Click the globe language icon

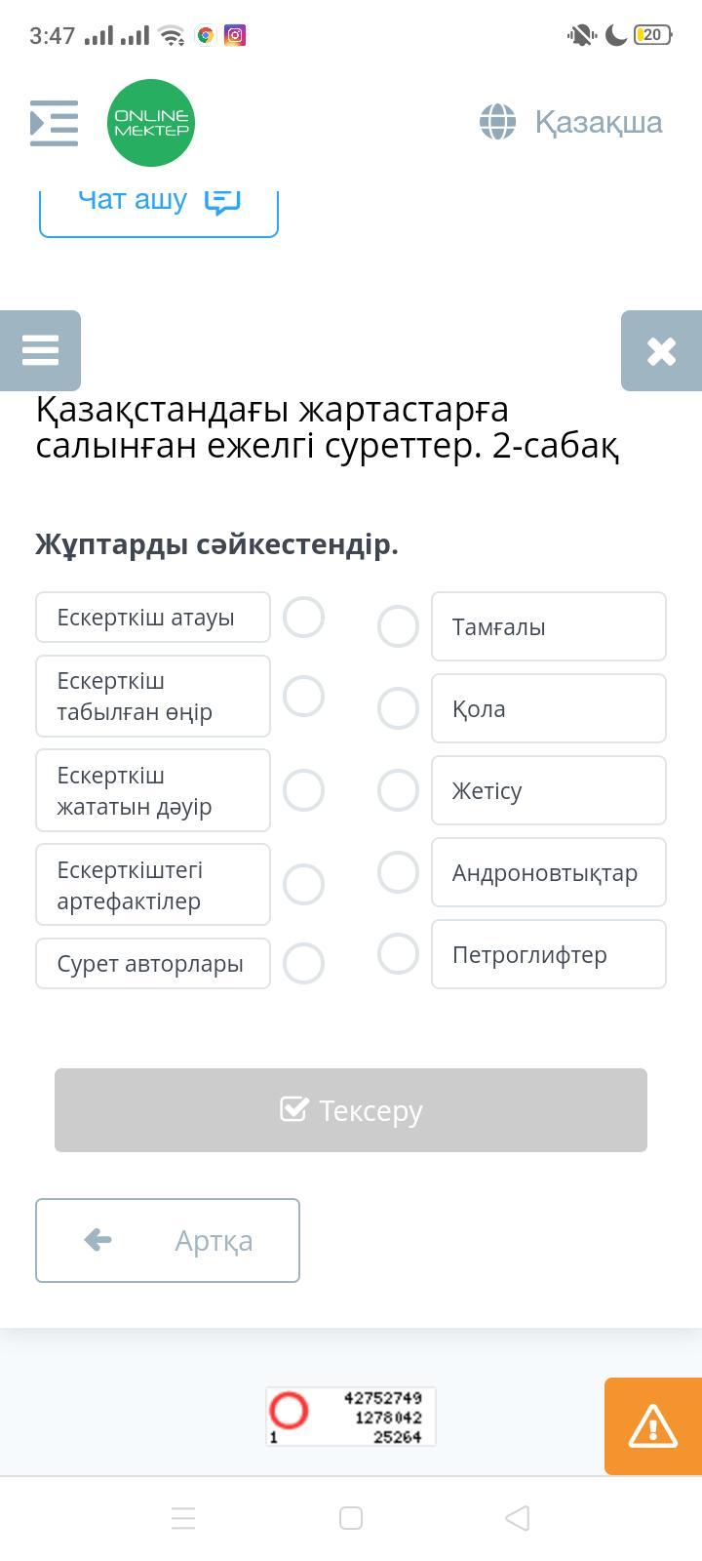[x=497, y=123]
